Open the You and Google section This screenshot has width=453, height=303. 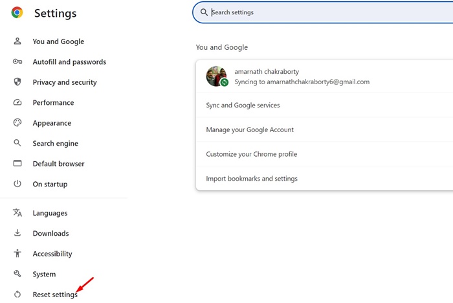click(58, 41)
